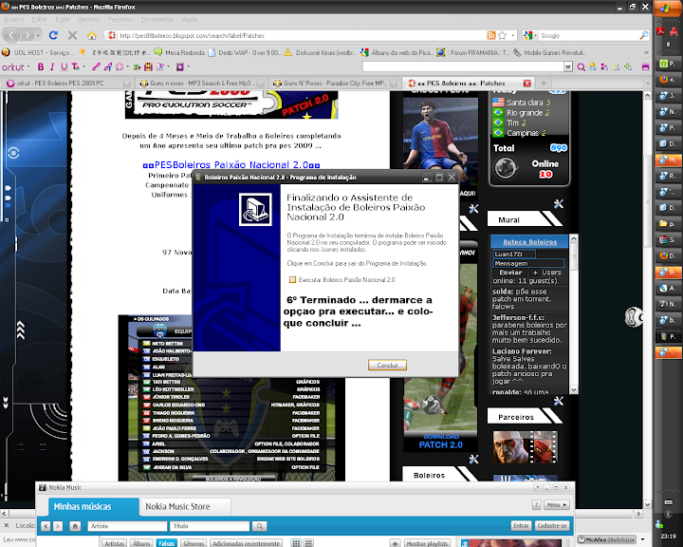Click the Google search magnifier icon
The height and width of the screenshot is (547, 683).
tap(644, 35)
